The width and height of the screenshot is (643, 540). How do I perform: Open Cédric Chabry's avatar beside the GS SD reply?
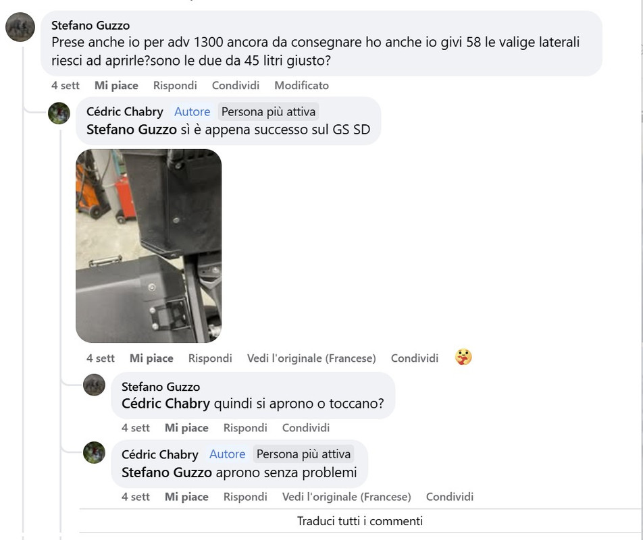click(x=59, y=113)
